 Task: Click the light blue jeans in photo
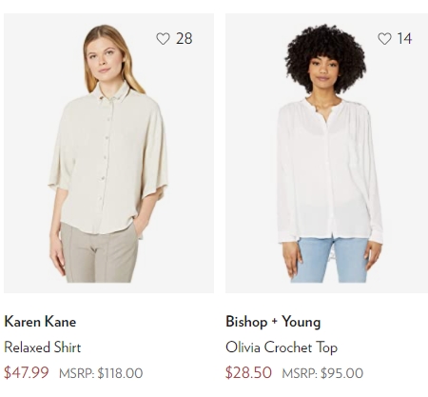click(330, 260)
